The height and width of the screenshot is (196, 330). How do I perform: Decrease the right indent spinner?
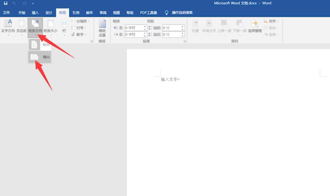145,36
